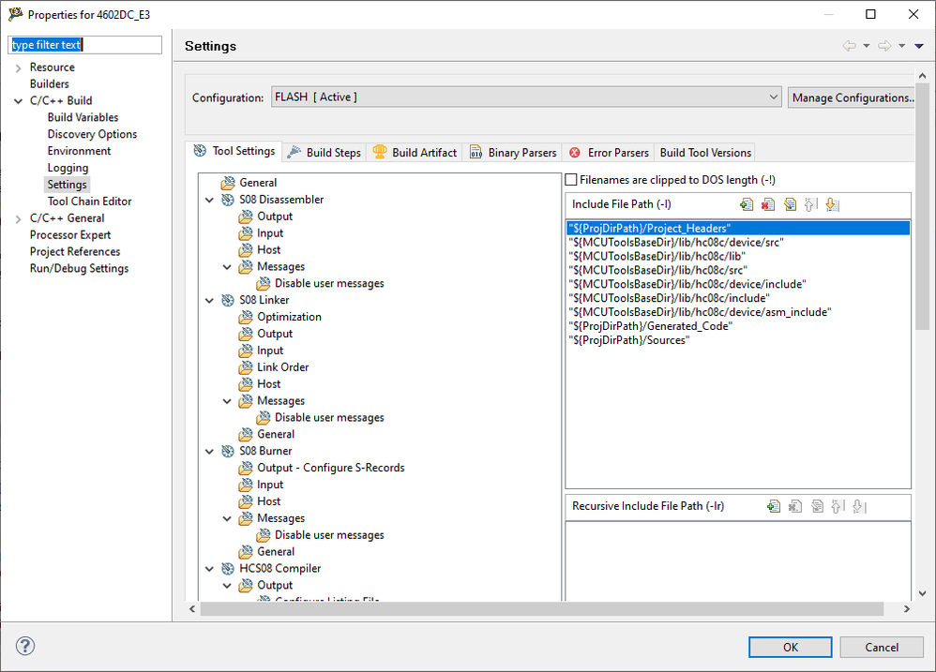The height and width of the screenshot is (672, 936).
Task: Open Link Order under S08 Linker
Action: coord(282,367)
